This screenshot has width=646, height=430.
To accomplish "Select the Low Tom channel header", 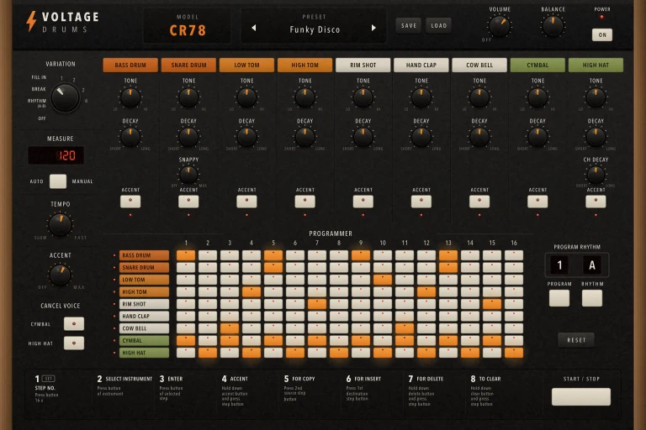I will (246, 65).
